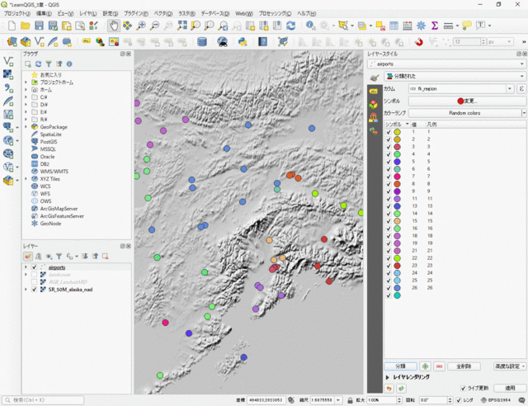Image resolution: width=528 pixels, height=406 pixels.
Task: Toggle the Live update checkbox
Action: [464, 389]
